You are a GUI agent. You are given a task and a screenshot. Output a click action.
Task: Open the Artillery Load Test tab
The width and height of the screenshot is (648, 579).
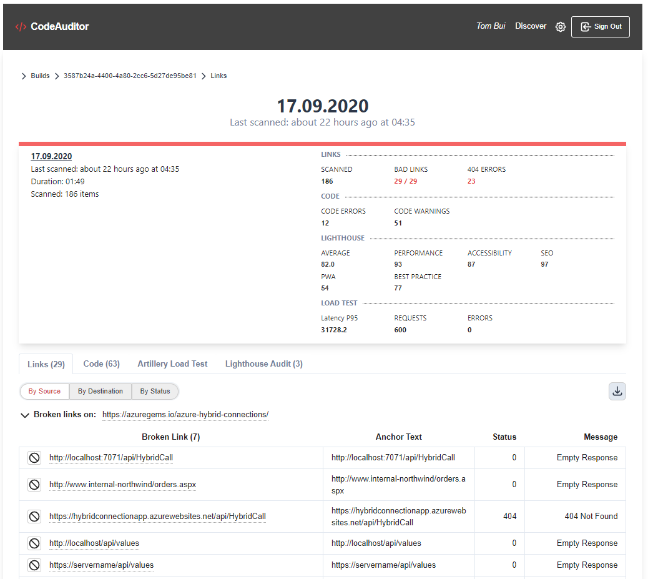(x=172, y=364)
